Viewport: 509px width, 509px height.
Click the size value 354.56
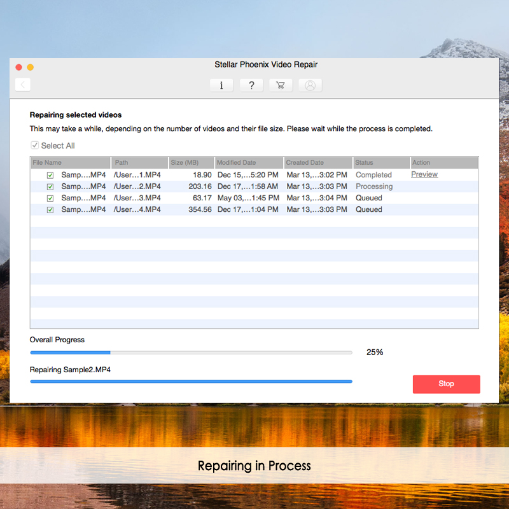200,209
